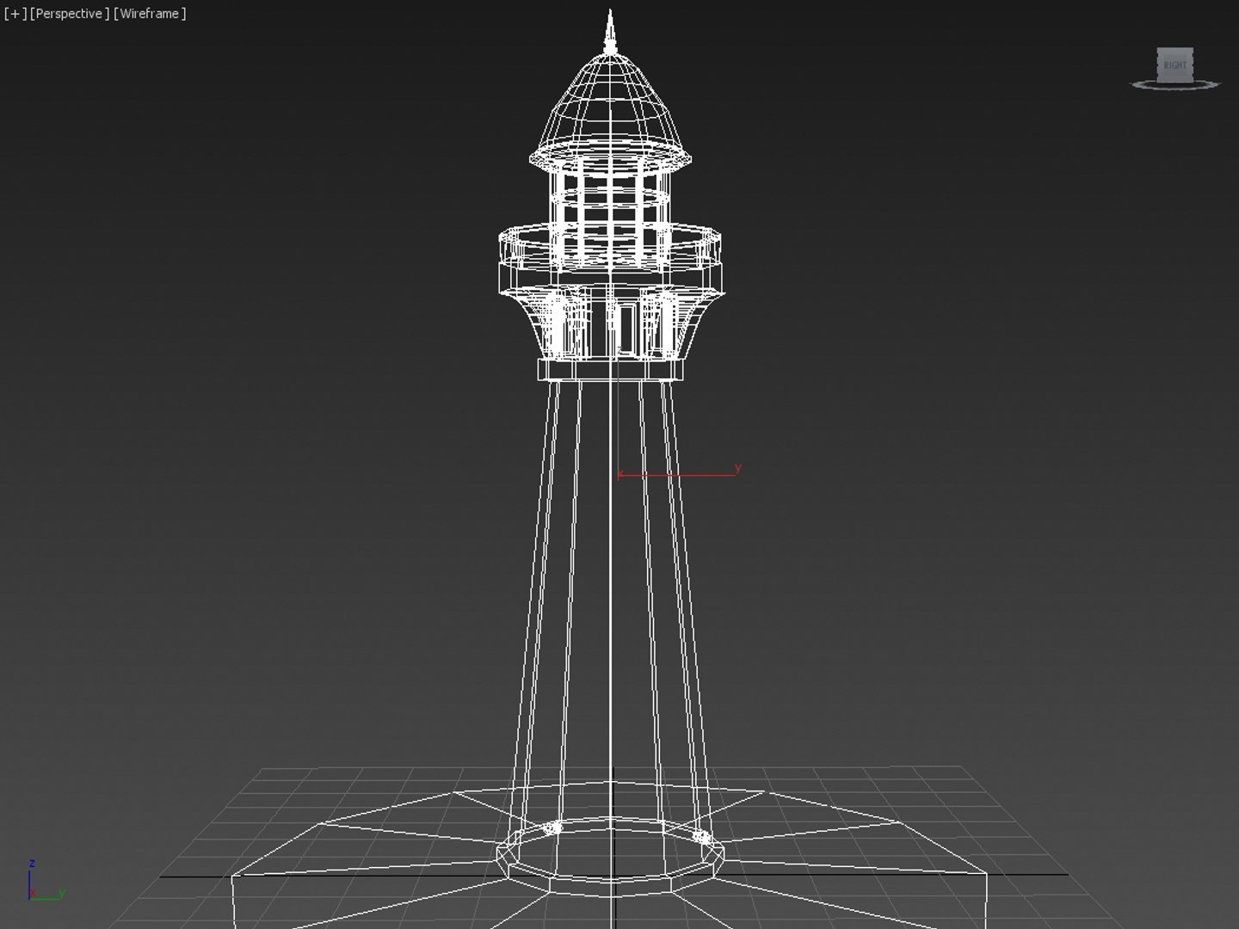Open the [+] viewport general menu

point(15,14)
